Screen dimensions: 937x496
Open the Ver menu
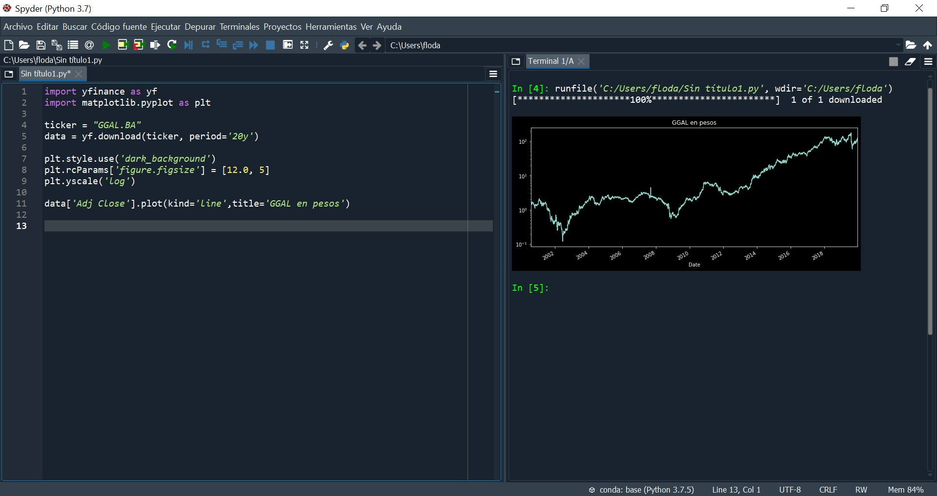click(367, 27)
